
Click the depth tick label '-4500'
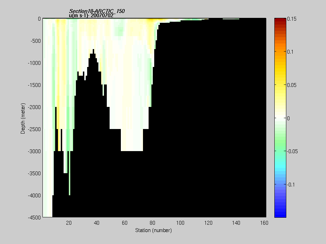click(x=34, y=217)
